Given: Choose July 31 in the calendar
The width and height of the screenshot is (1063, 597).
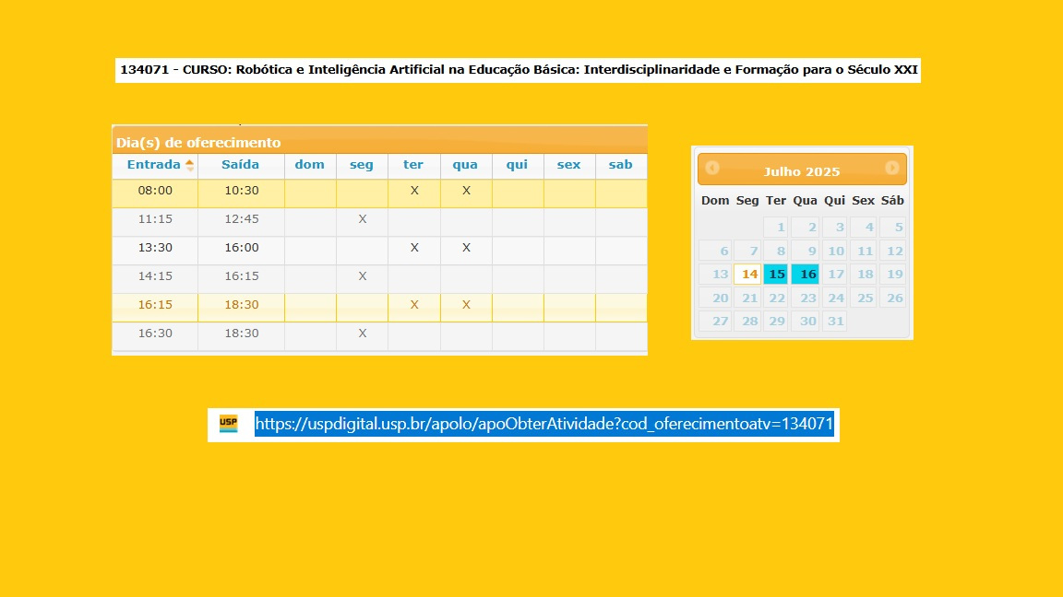Looking at the screenshot, I should coord(834,321).
